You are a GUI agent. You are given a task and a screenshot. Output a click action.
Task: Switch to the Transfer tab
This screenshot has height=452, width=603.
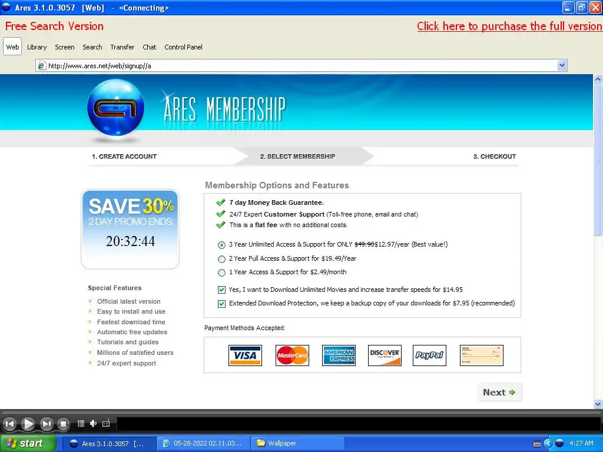pyautogui.click(x=122, y=47)
